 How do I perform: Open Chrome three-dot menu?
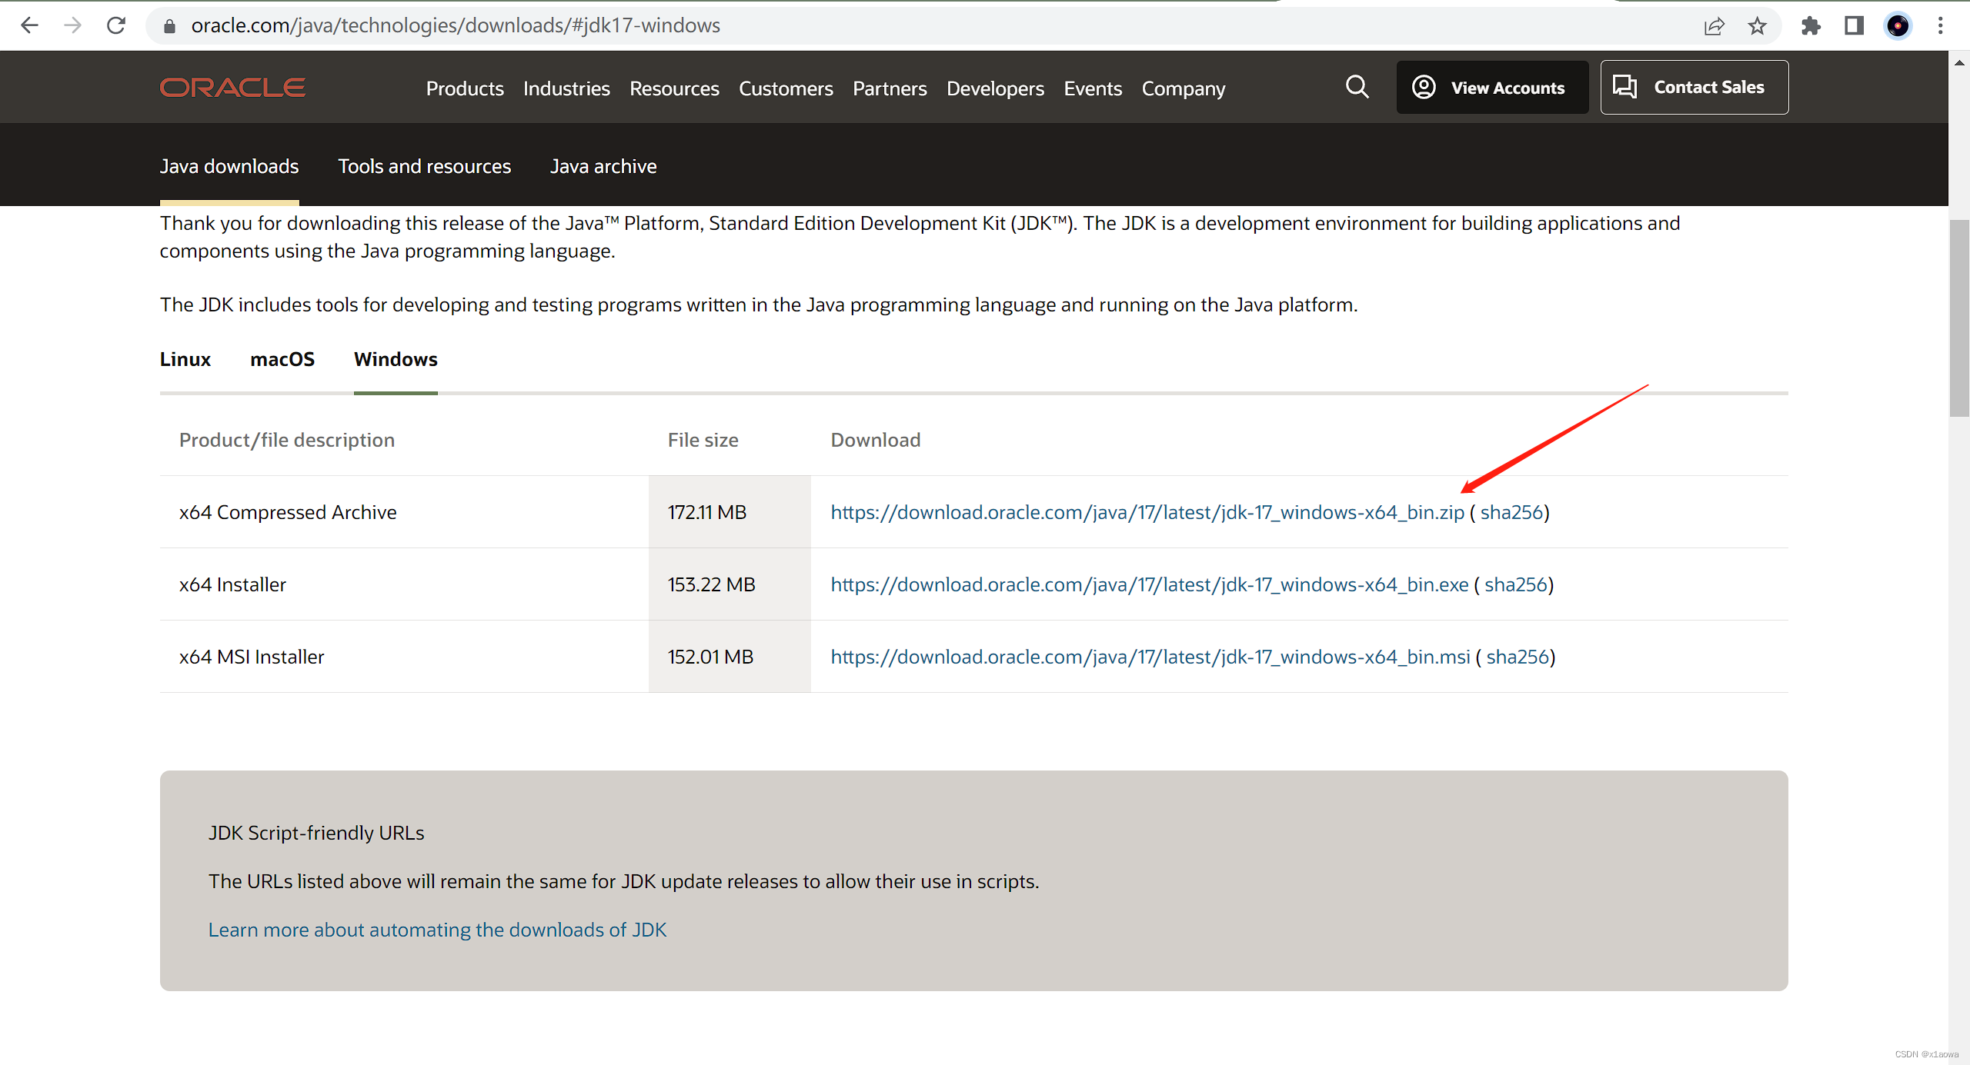coord(1940,26)
